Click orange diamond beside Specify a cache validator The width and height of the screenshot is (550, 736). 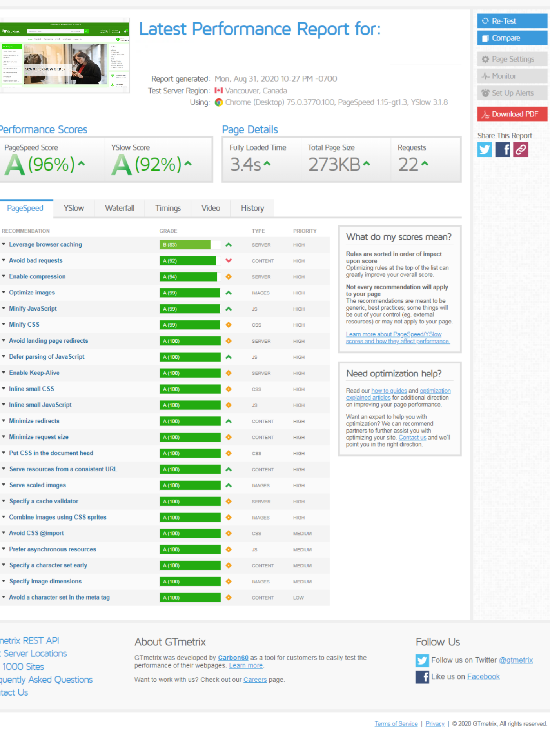click(x=229, y=502)
